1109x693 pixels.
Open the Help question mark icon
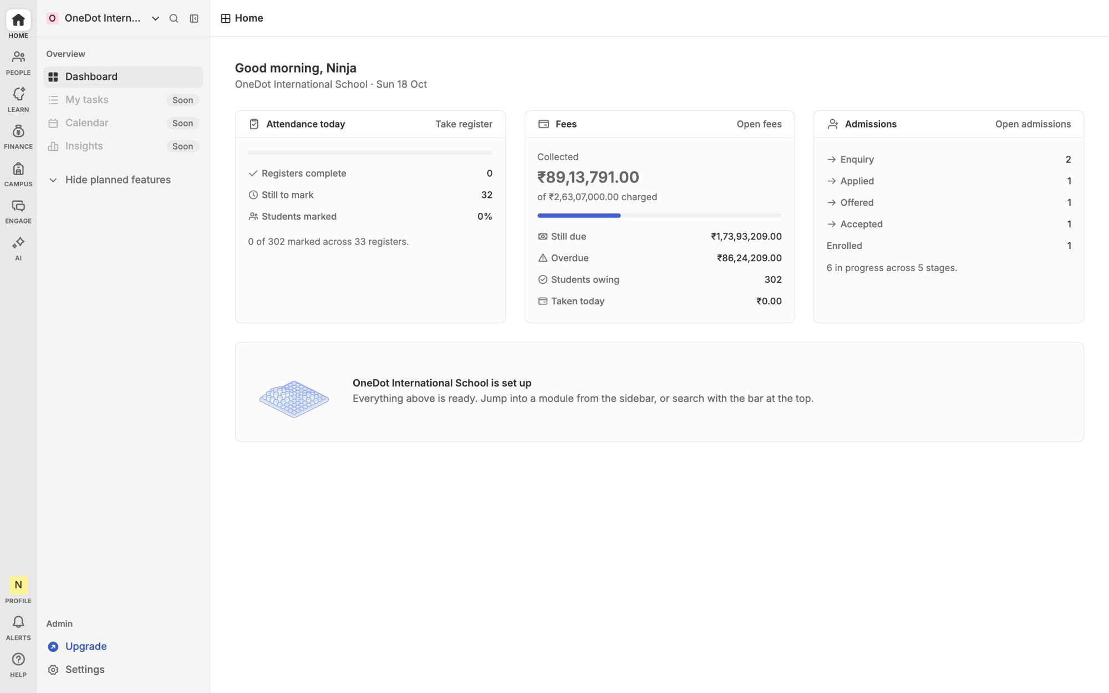pyautogui.click(x=18, y=665)
